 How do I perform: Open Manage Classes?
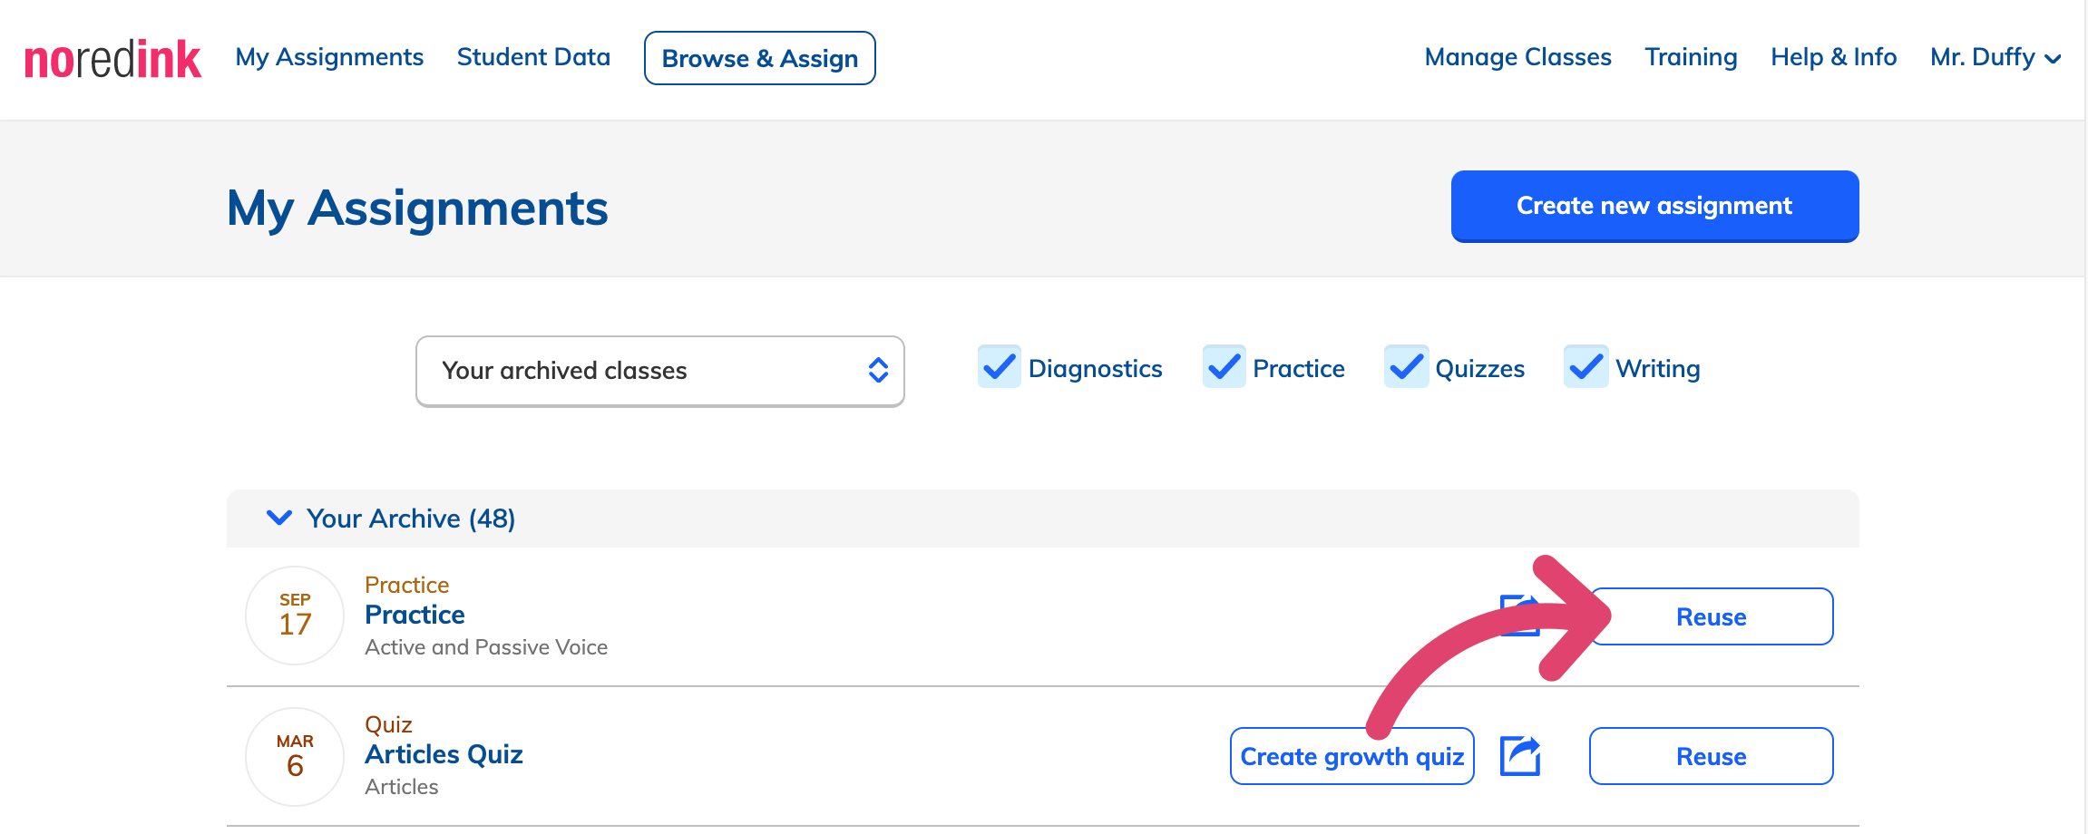(1517, 57)
